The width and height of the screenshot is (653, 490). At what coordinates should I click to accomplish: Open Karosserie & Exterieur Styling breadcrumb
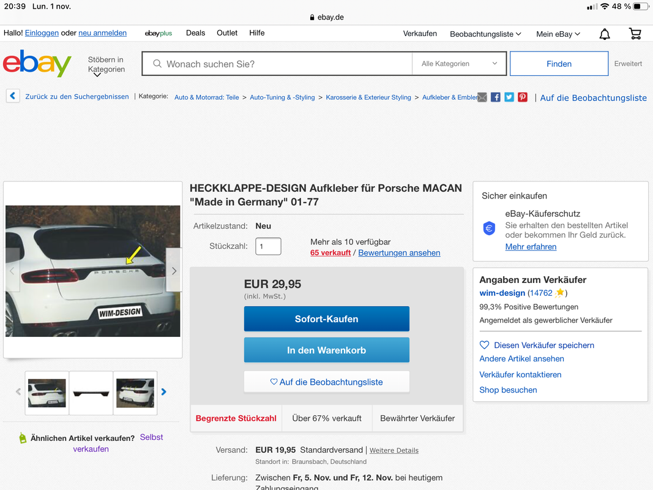coord(368,97)
